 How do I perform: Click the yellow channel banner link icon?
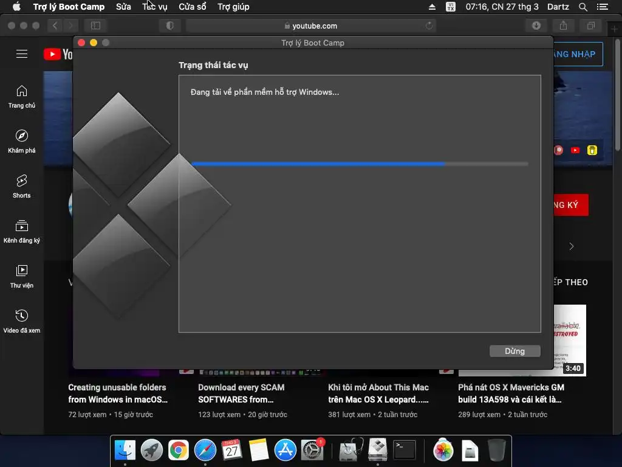tap(592, 150)
